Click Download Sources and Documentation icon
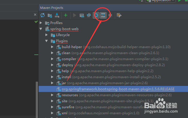This screenshot has height=118, width=188. click(57, 15)
